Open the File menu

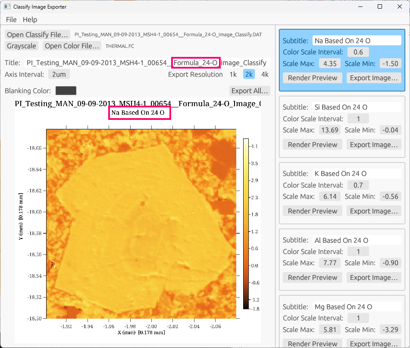click(11, 19)
